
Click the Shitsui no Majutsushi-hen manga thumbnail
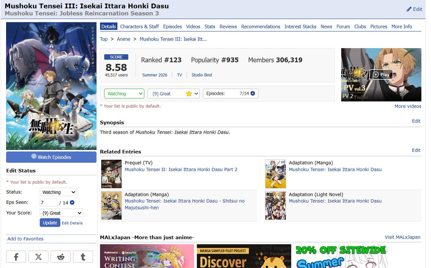pos(111,205)
